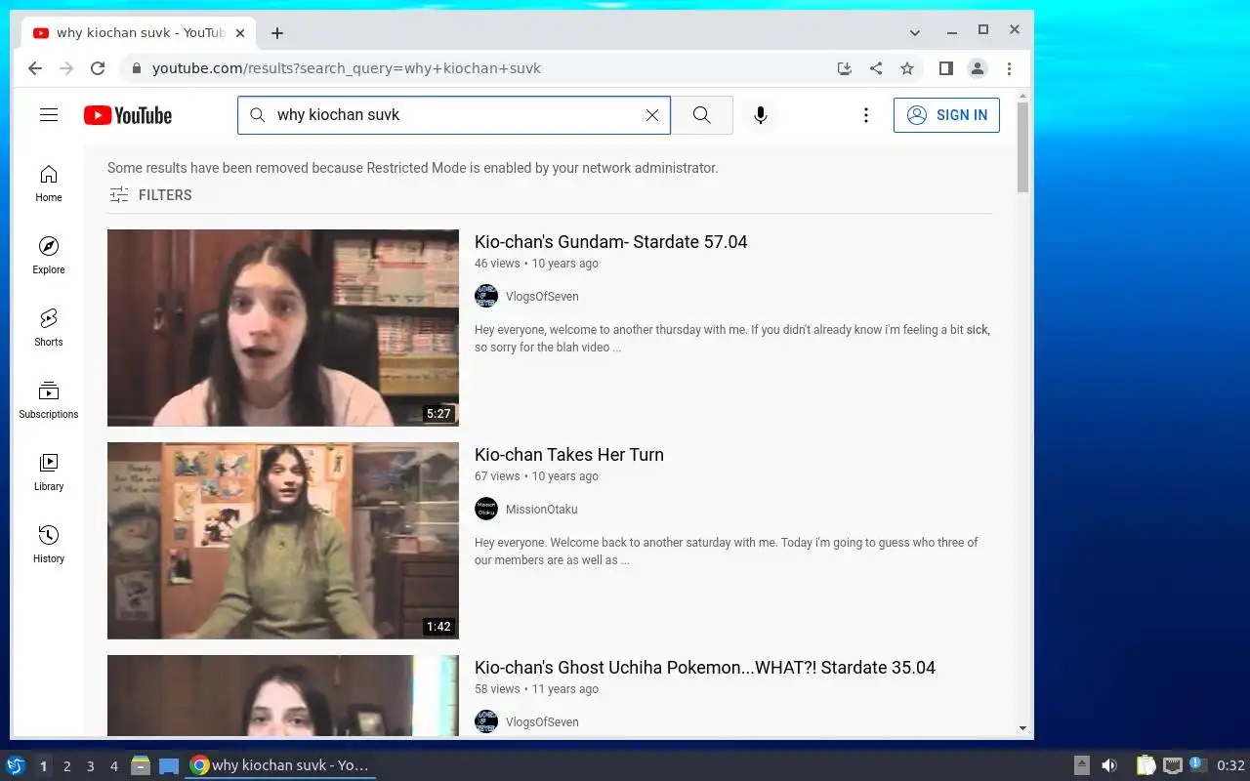This screenshot has height=781, width=1250.
Task: Click VlogsOfSeven avatar under Gundam video
Action: tap(486, 297)
